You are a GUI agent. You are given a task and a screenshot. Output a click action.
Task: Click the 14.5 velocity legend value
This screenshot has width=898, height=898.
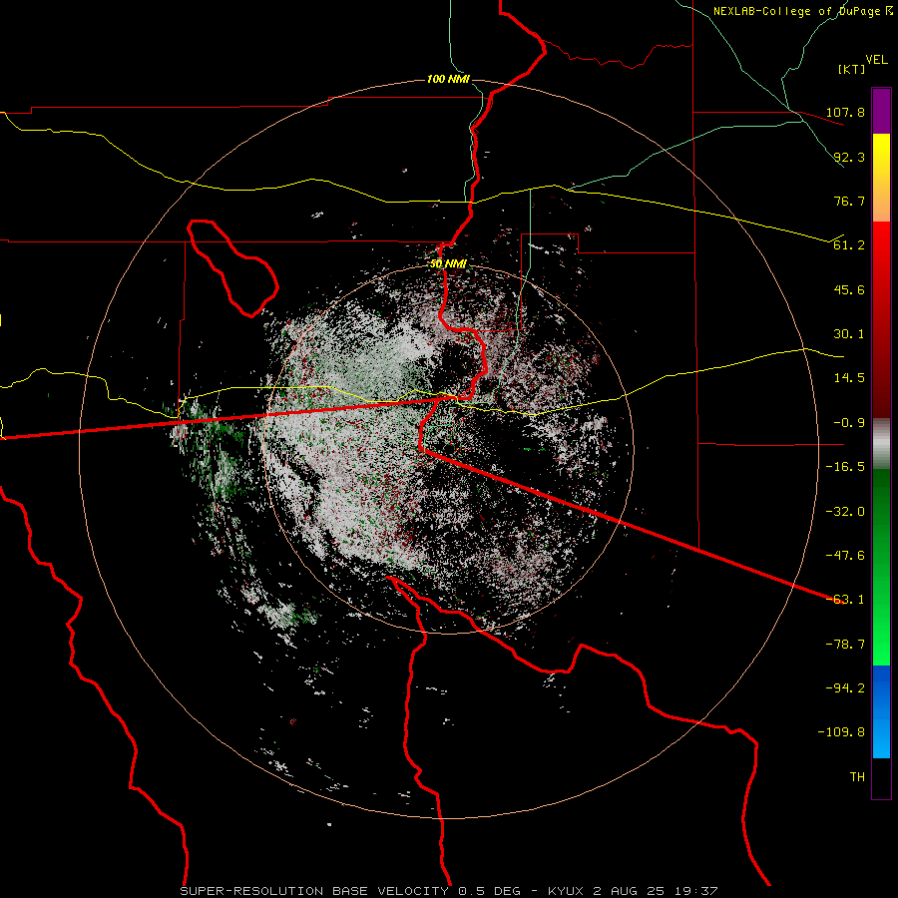point(849,378)
